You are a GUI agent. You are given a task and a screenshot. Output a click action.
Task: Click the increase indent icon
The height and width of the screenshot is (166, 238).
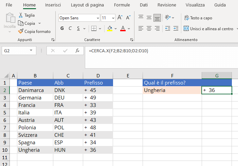176,29
